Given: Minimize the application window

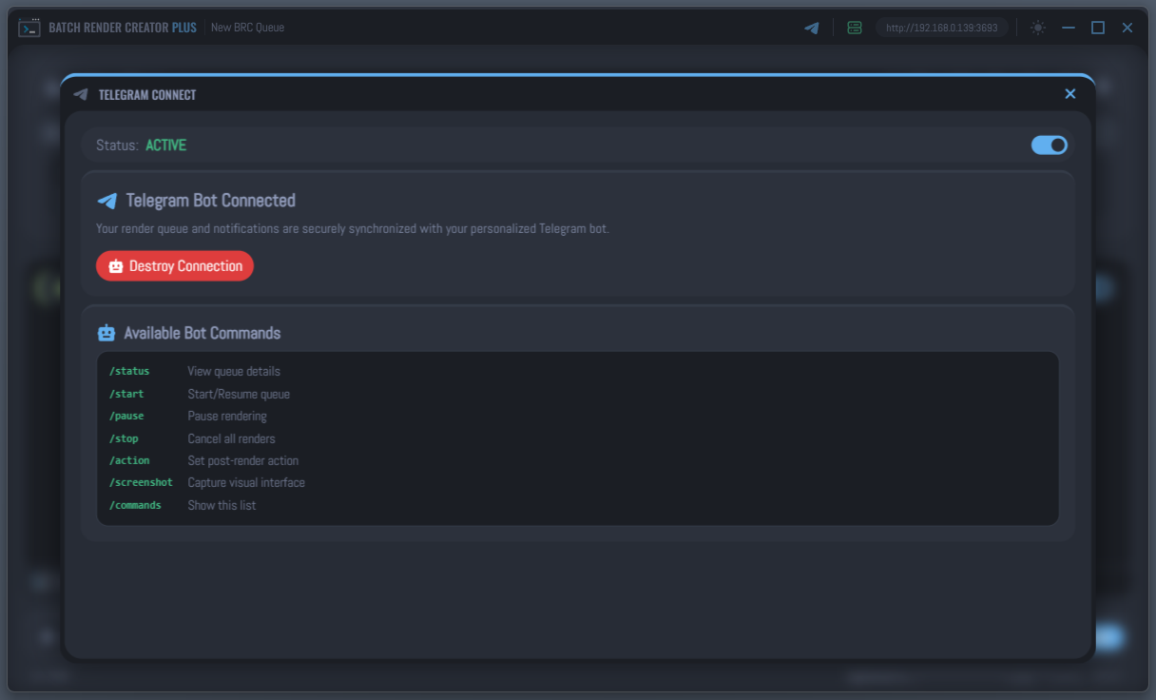Looking at the screenshot, I should point(1069,28).
